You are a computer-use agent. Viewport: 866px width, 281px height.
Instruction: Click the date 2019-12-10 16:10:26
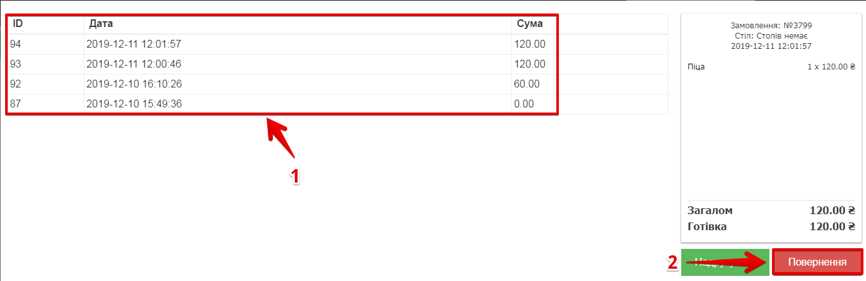[x=133, y=84]
